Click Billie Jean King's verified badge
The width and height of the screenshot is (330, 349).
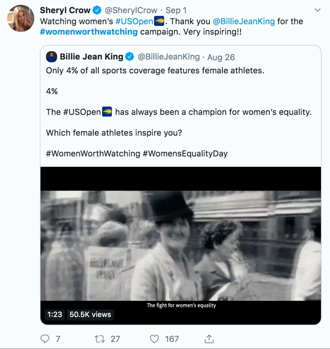pyautogui.click(x=130, y=57)
